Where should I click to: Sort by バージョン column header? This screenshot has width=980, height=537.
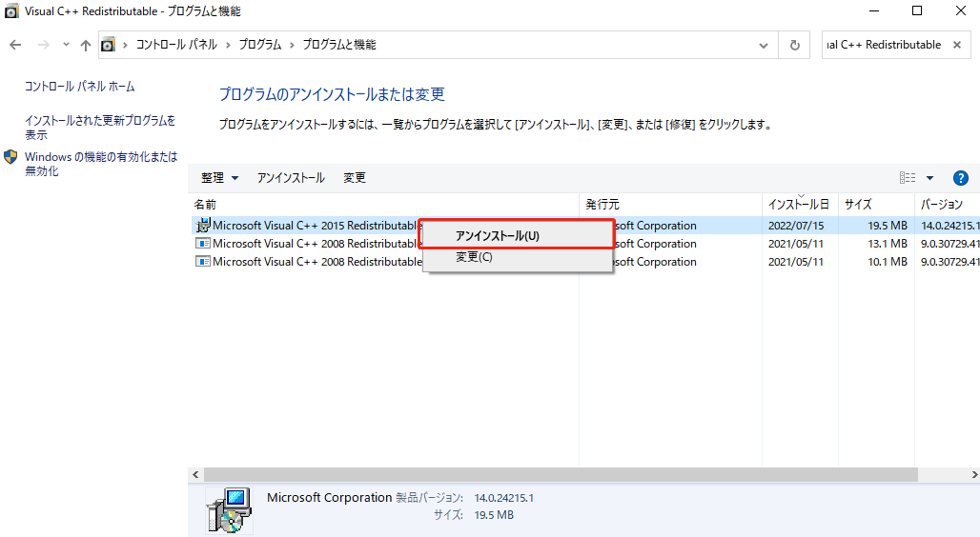click(947, 204)
